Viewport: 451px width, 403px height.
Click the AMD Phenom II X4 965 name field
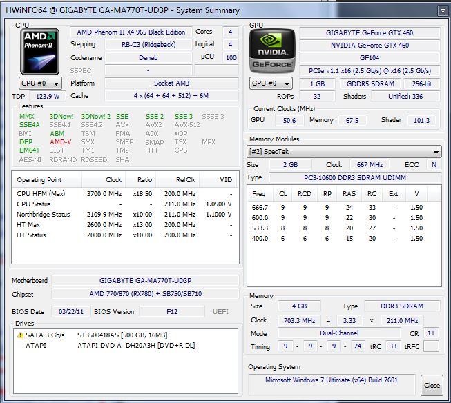pyautogui.click(x=131, y=32)
